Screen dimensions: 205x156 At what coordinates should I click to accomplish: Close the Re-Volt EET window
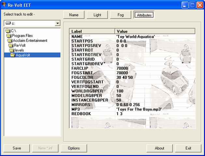click(x=200, y=5)
